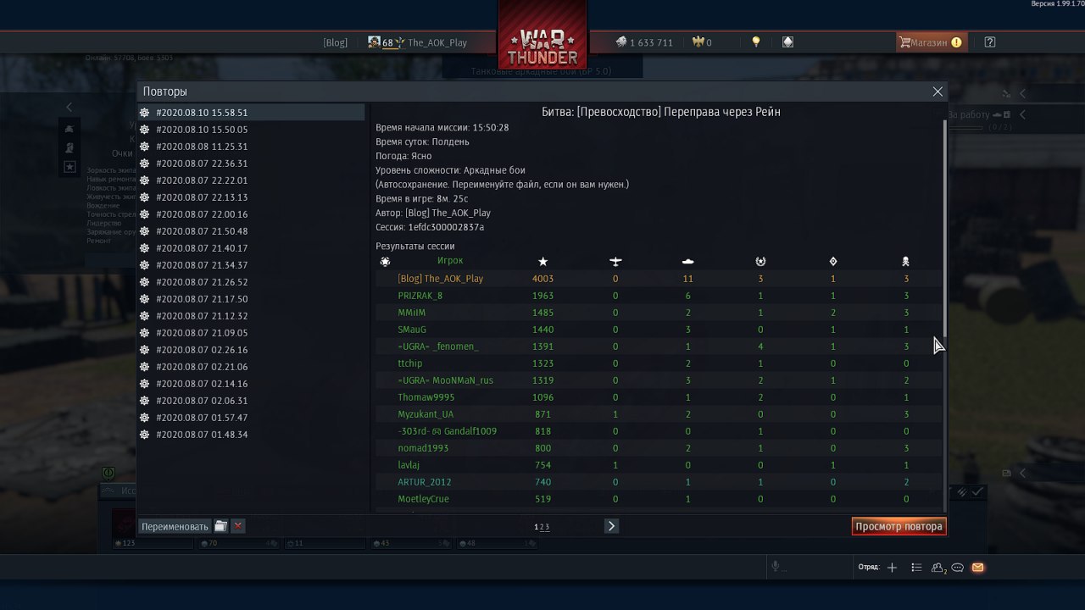
Task: Click the lightbulb hints icon
Action: point(756,42)
